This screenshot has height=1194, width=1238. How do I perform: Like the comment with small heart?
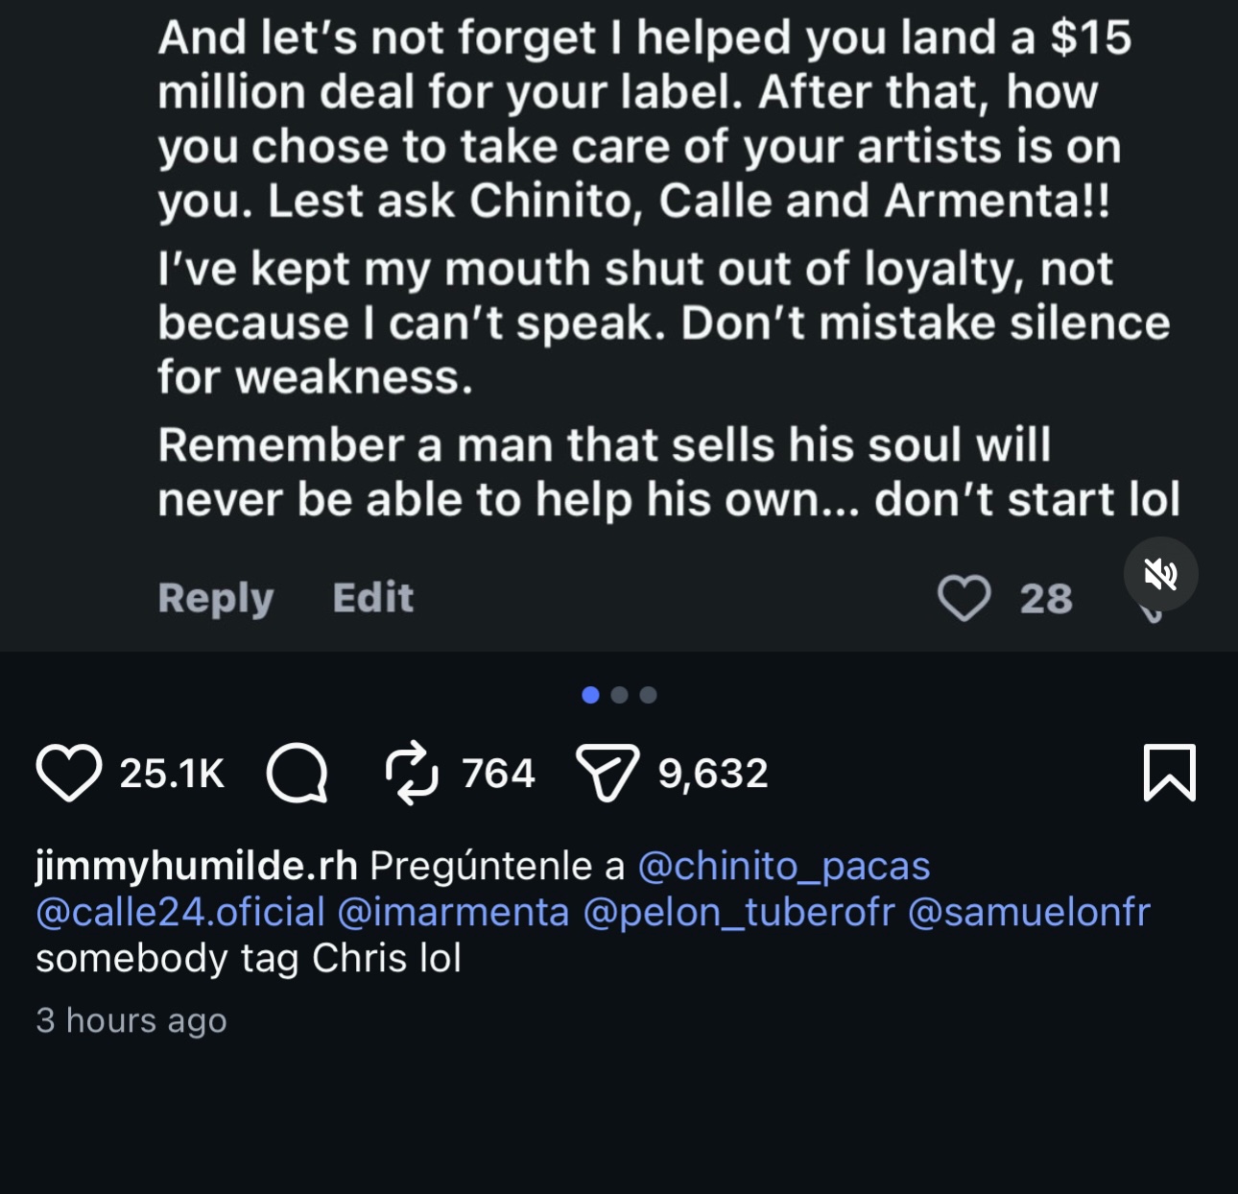pyautogui.click(x=964, y=598)
